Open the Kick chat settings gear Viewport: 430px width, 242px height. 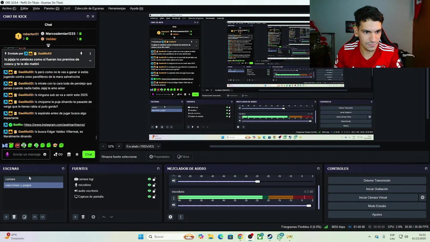click(x=77, y=154)
